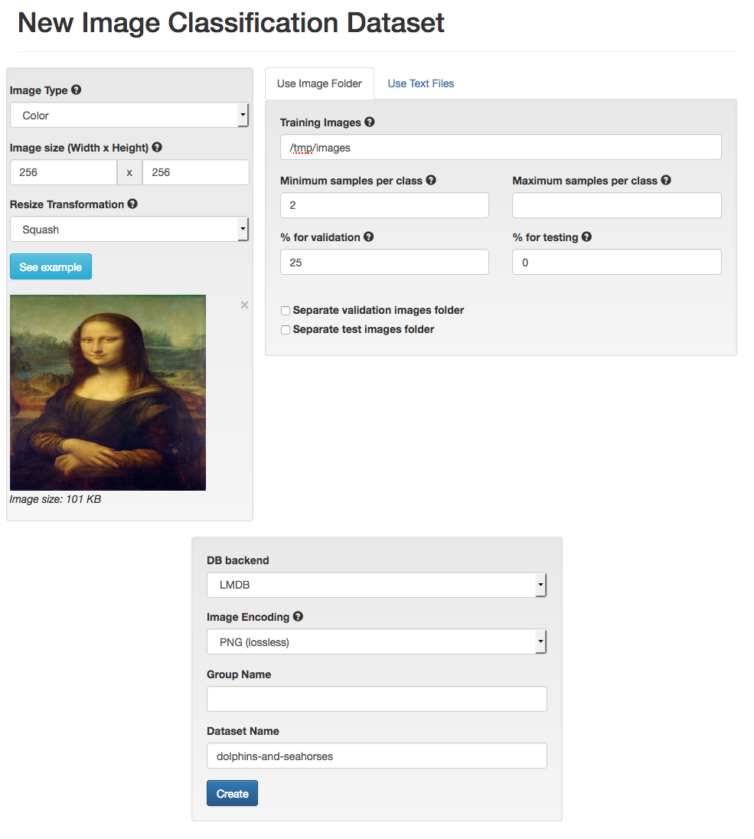Click help icon beside % for testing
The width and height of the screenshot is (754, 839).
[586, 237]
